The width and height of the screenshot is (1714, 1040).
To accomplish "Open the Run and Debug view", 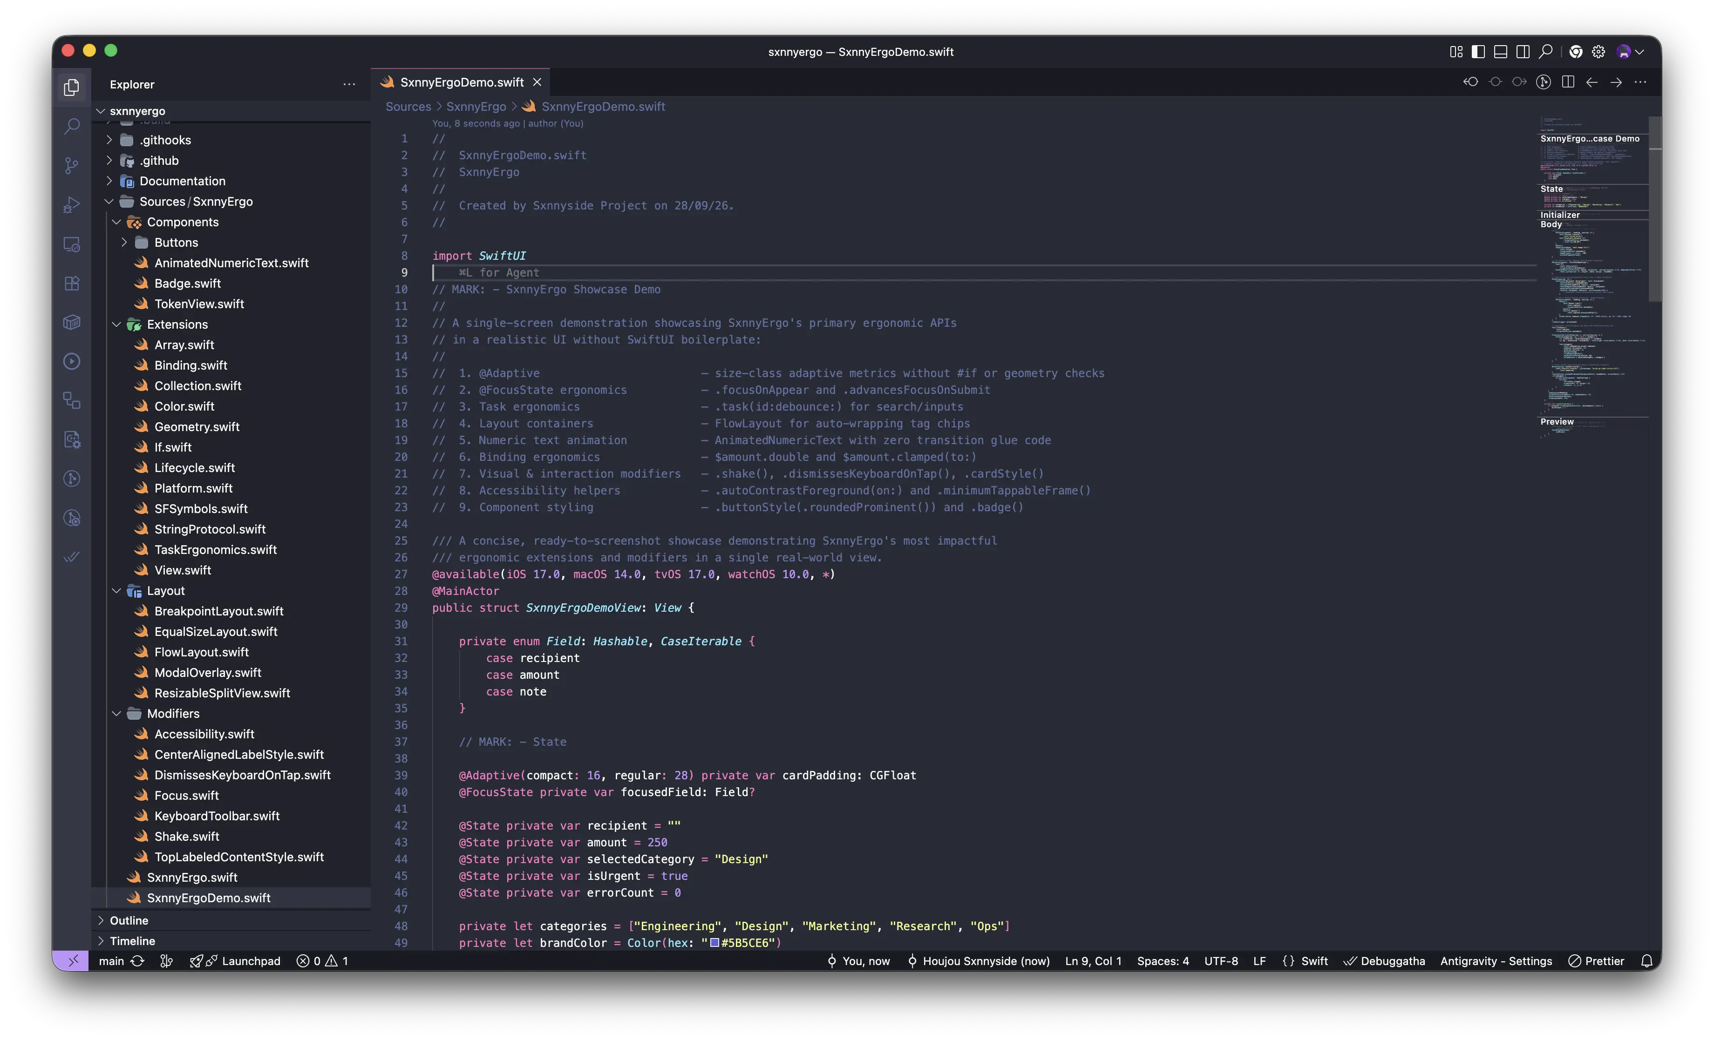I will (72, 205).
